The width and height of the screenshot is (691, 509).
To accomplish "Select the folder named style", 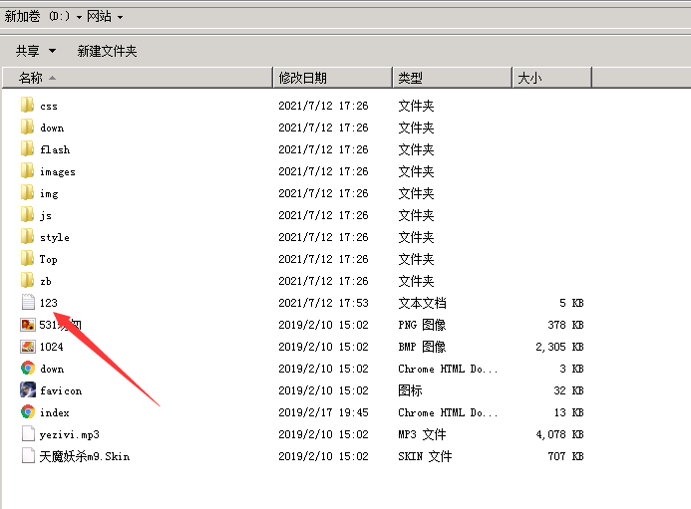I will pos(55,238).
